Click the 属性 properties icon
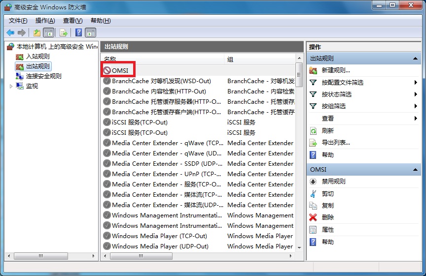The width and height of the screenshot is (426, 276). 313,230
